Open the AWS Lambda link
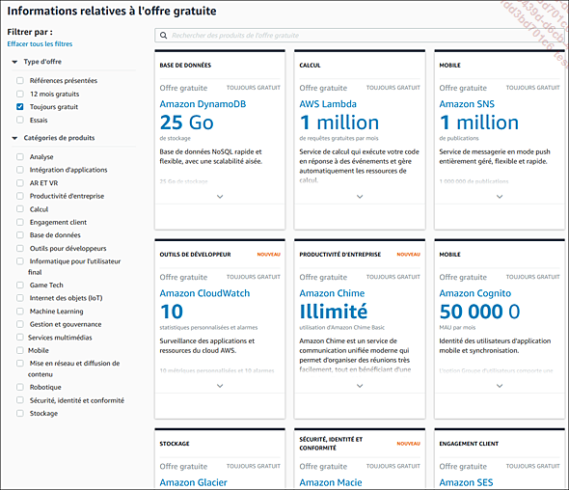Screen dimensions: 569x490 coord(328,104)
